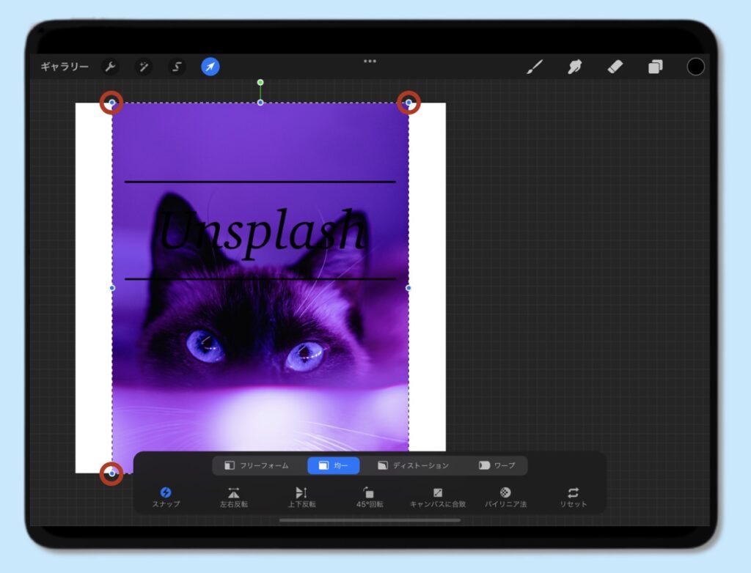
Task: Click the left-edge middle transform handle
Action: pyautogui.click(x=112, y=288)
